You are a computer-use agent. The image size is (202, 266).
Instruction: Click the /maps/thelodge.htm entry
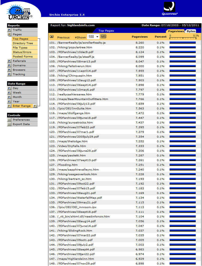[72, 141]
